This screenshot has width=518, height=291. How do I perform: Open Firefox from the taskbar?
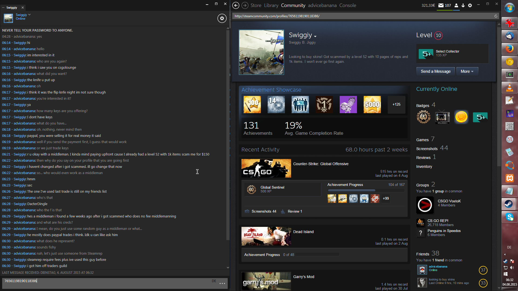509,49
